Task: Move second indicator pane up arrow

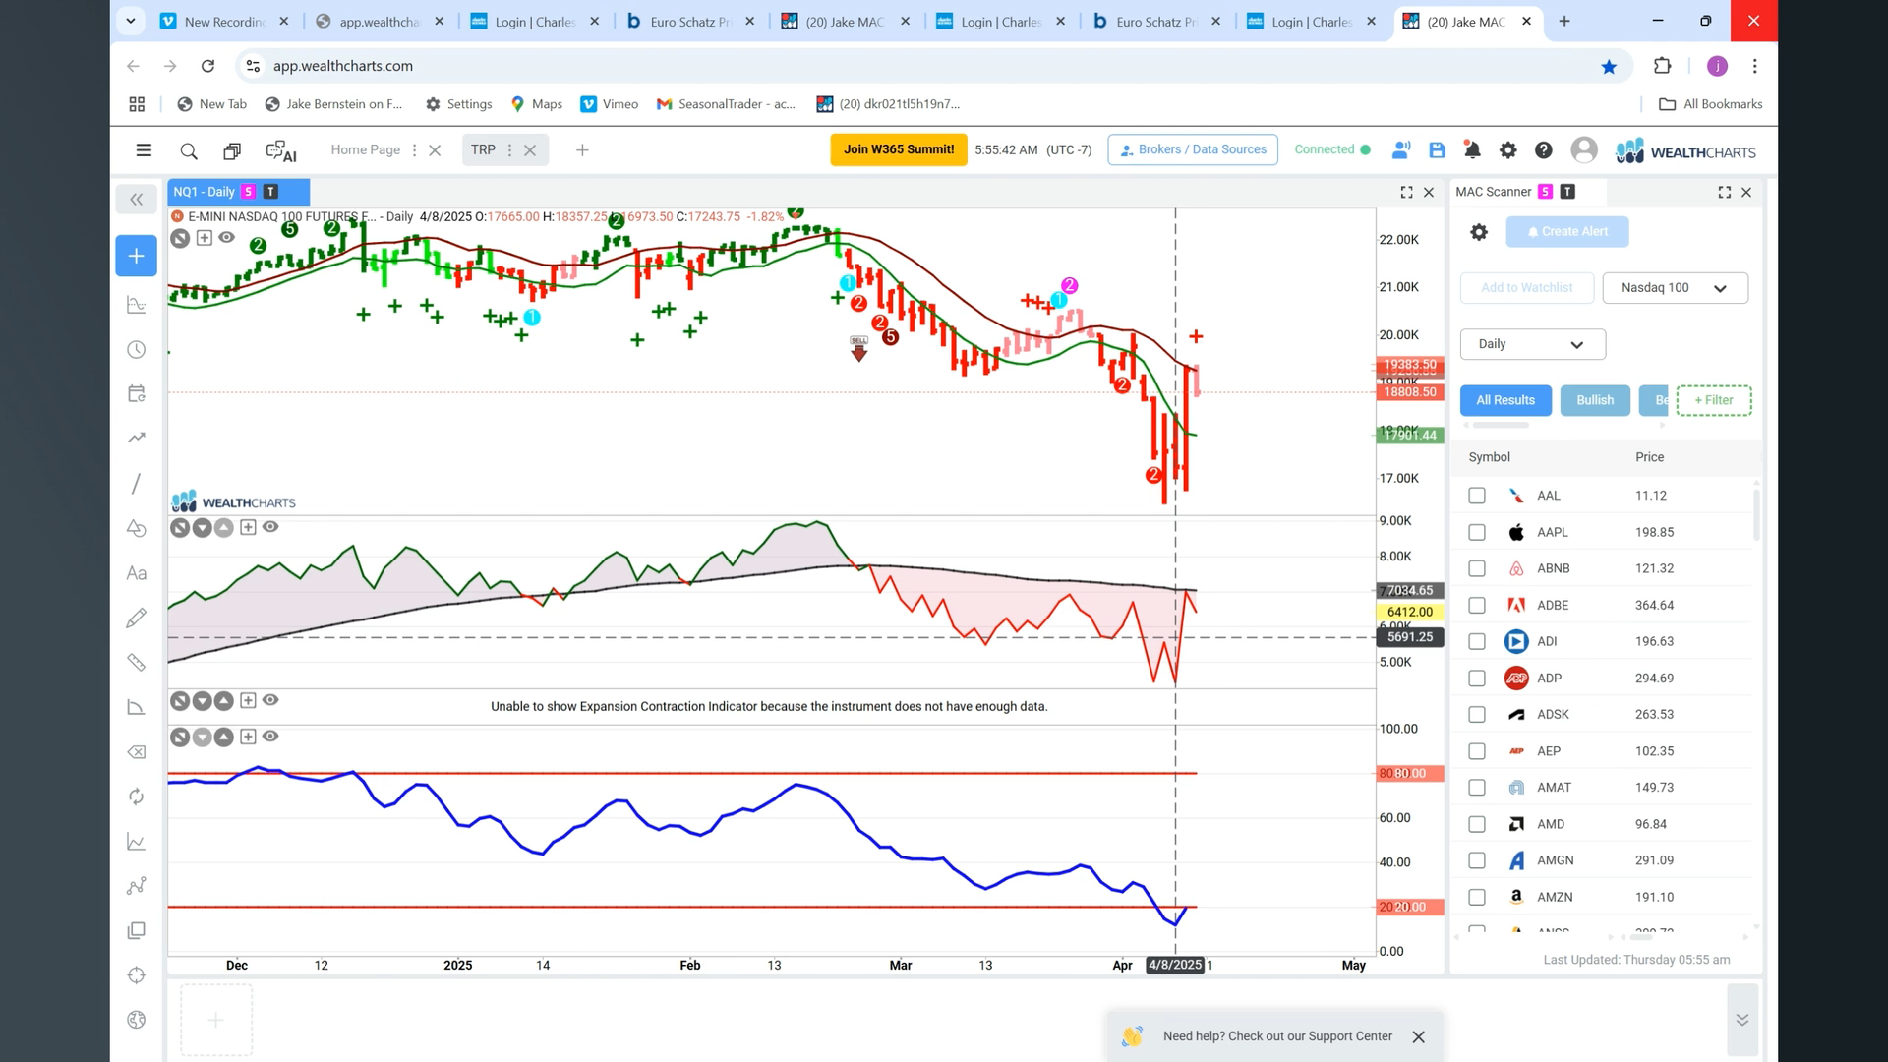Action: [223, 528]
